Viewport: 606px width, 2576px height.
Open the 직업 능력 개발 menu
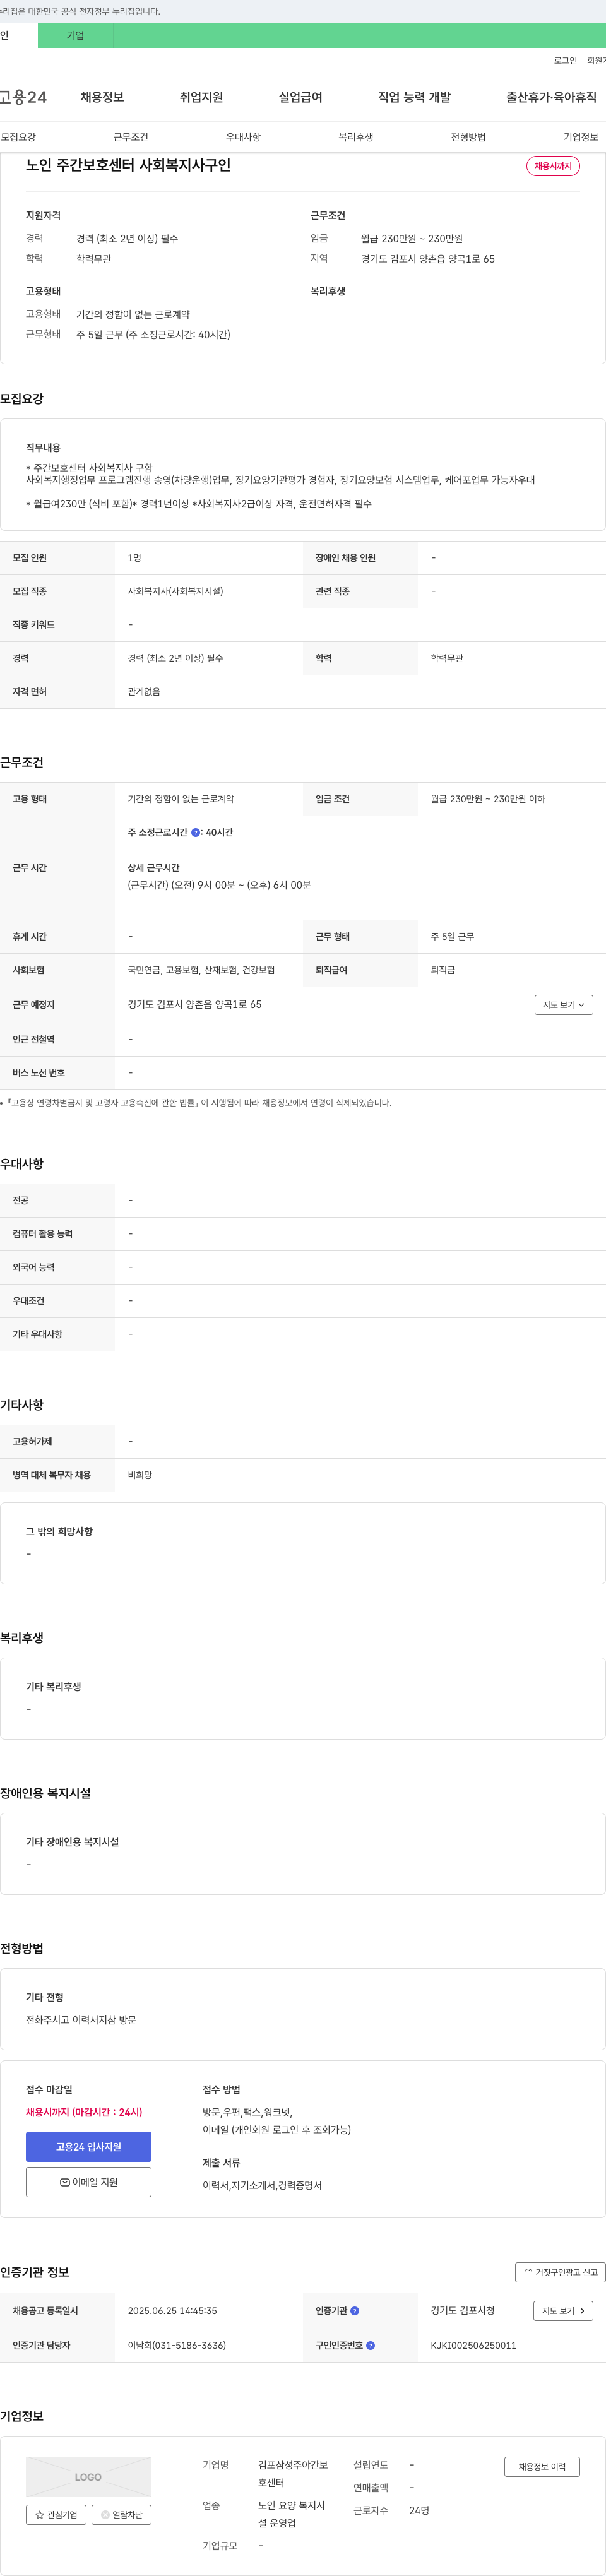(x=414, y=97)
